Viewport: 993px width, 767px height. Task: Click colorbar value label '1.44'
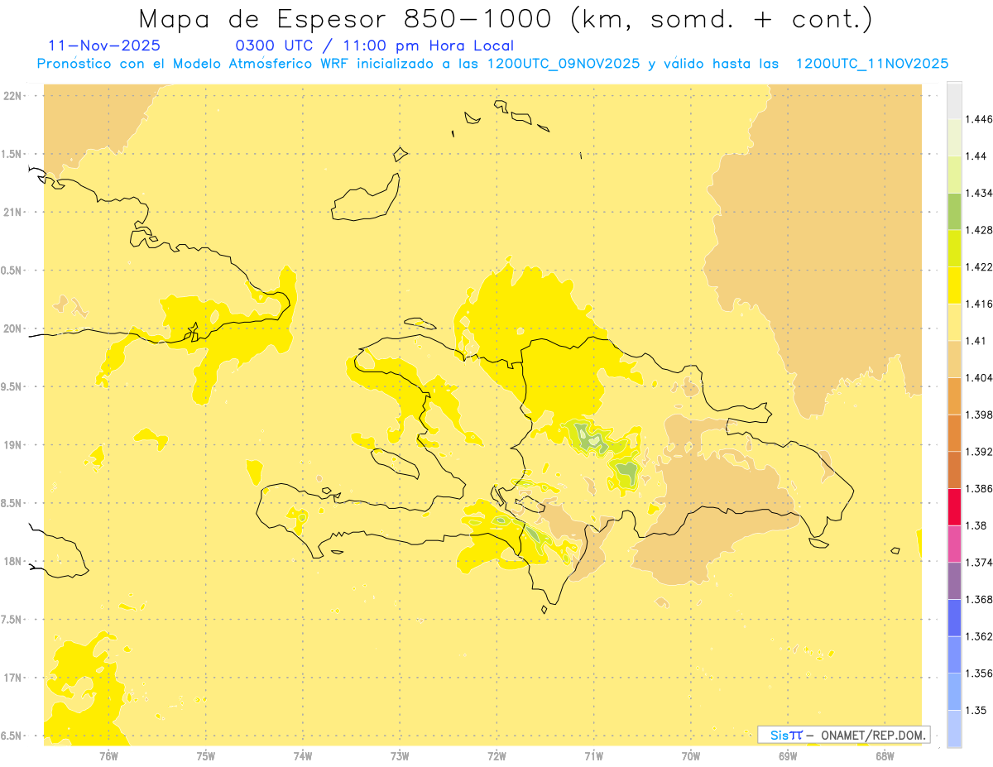coord(977,156)
